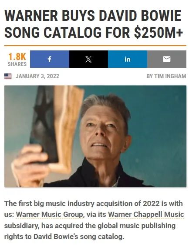Click the January 3, 2022 publication date

37,76
